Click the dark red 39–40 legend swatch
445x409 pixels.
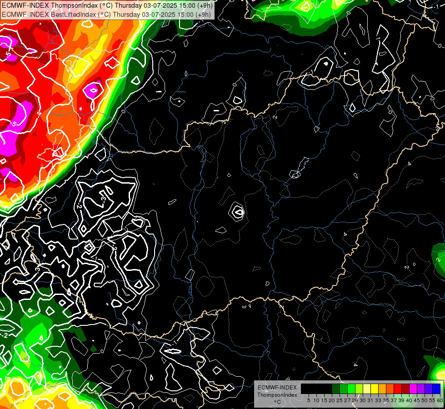coord(405,389)
